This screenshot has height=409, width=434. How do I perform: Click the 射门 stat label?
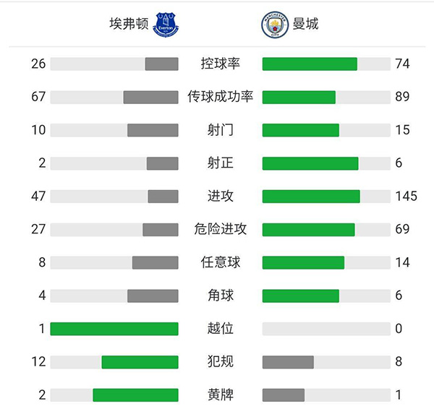[220, 130]
